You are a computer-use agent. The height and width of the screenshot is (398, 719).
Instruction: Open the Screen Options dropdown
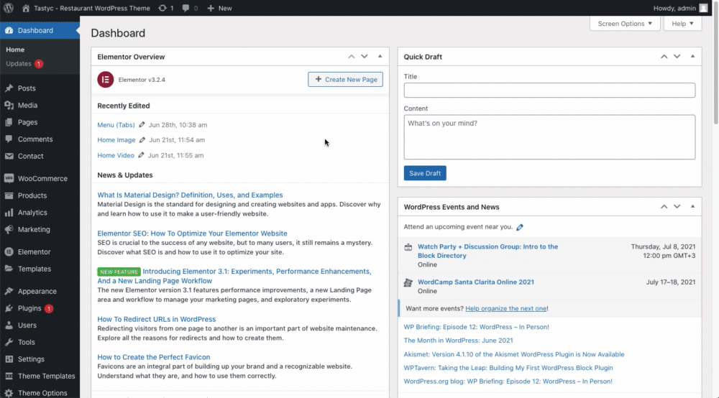click(625, 24)
